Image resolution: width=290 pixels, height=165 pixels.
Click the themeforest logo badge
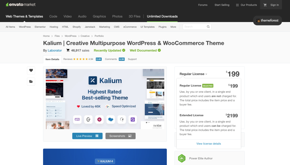coord(267,20)
